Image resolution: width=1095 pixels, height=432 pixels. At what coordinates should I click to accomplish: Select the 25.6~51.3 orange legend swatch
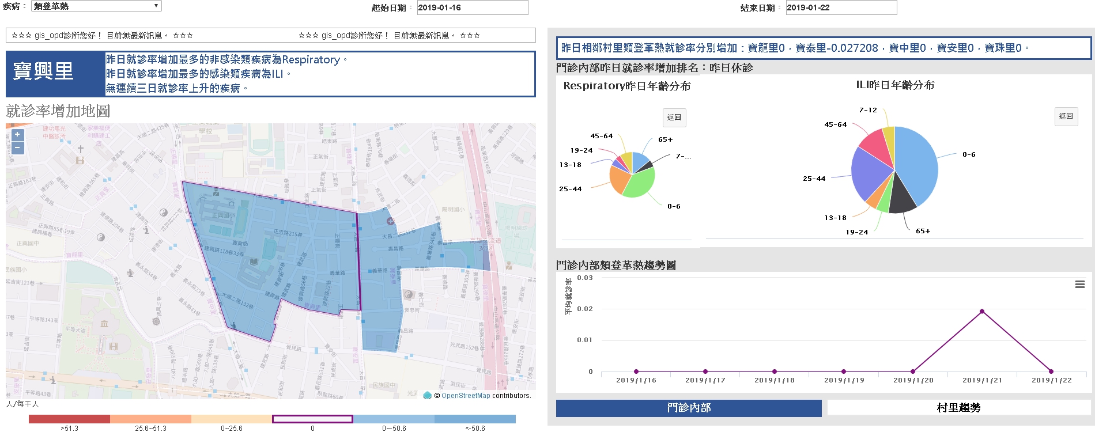click(150, 419)
